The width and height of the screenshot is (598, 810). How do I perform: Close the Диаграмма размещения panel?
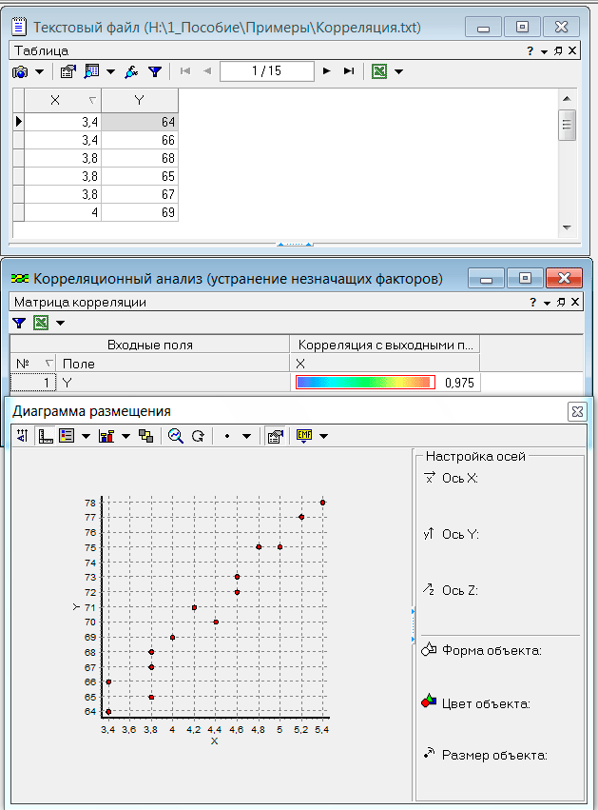pyautogui.click(x=577, y=412)
